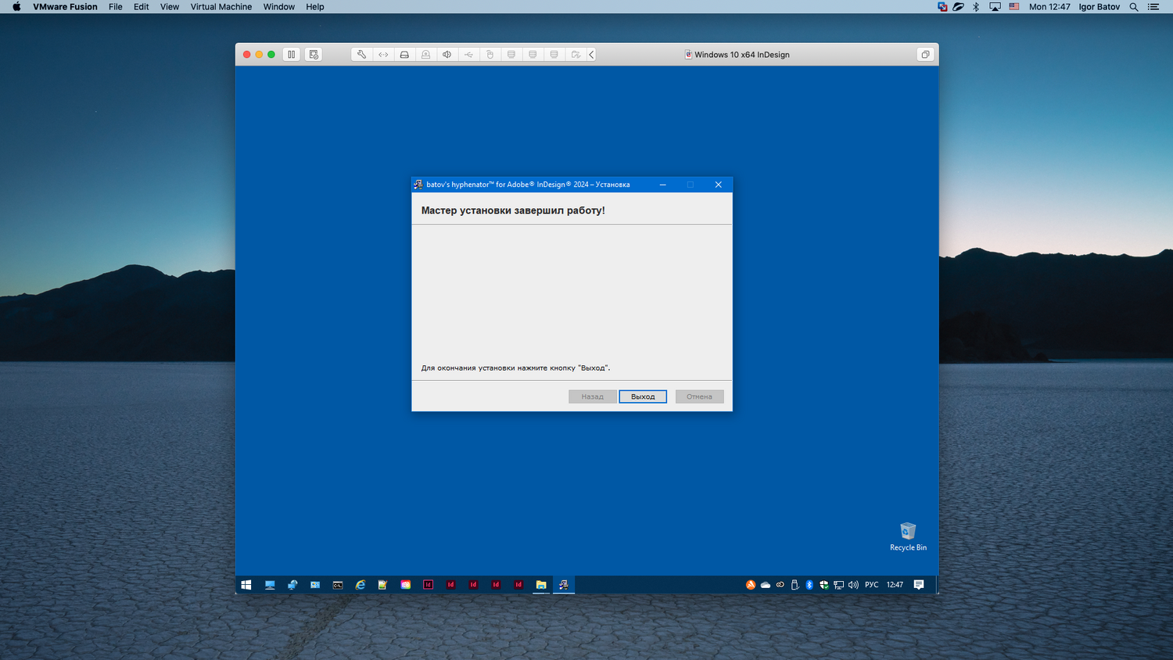Open macOS Notification Center list icon

[x=1153, y=7]
